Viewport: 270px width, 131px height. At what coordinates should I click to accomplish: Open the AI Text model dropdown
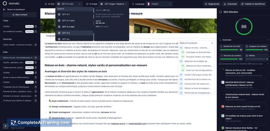pyautogui.click(x=69, y=4)
